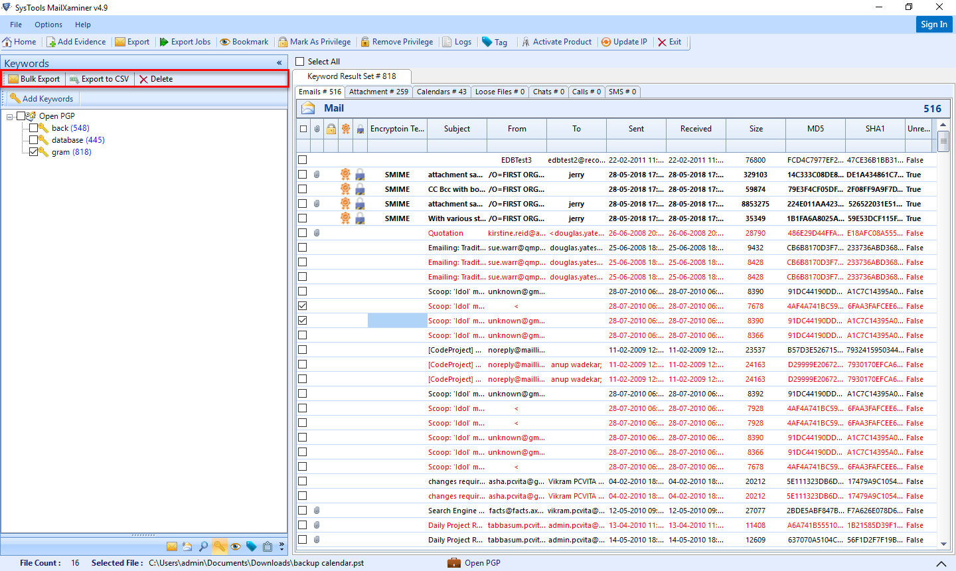The height and width of the screenshot is (571, 956).
Task: Check the 'back (548)' keyword checkbox
Action: [34, 127]
